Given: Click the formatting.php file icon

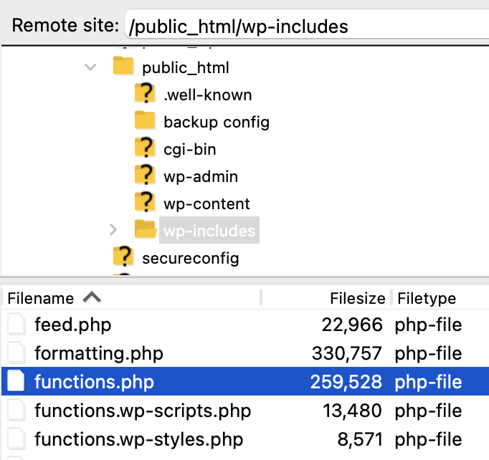Looking at the screenshot, I should (16, 353).
